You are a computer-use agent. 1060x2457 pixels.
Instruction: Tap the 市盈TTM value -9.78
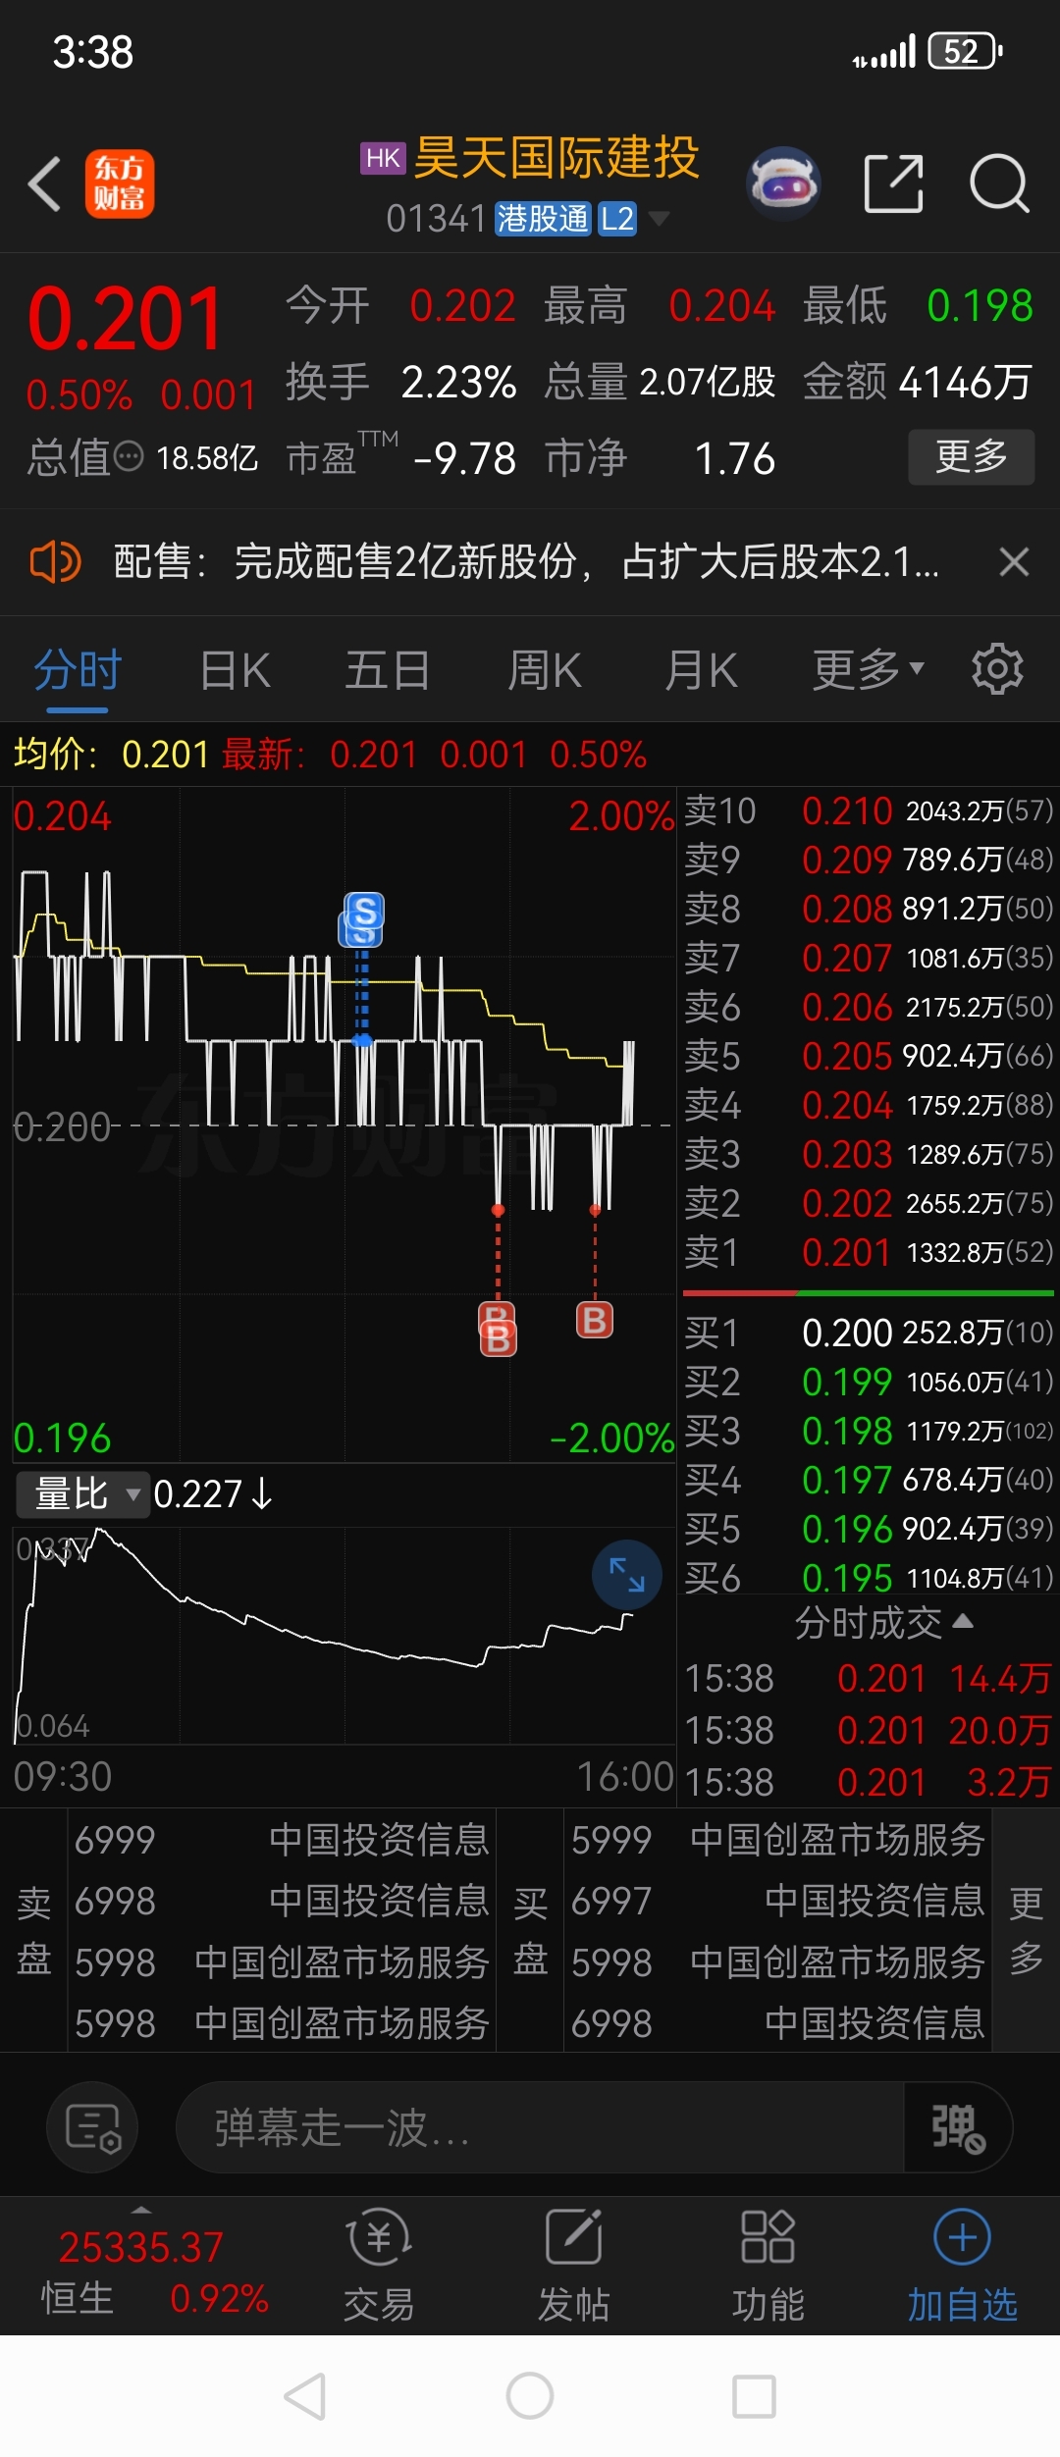point(464,458)
